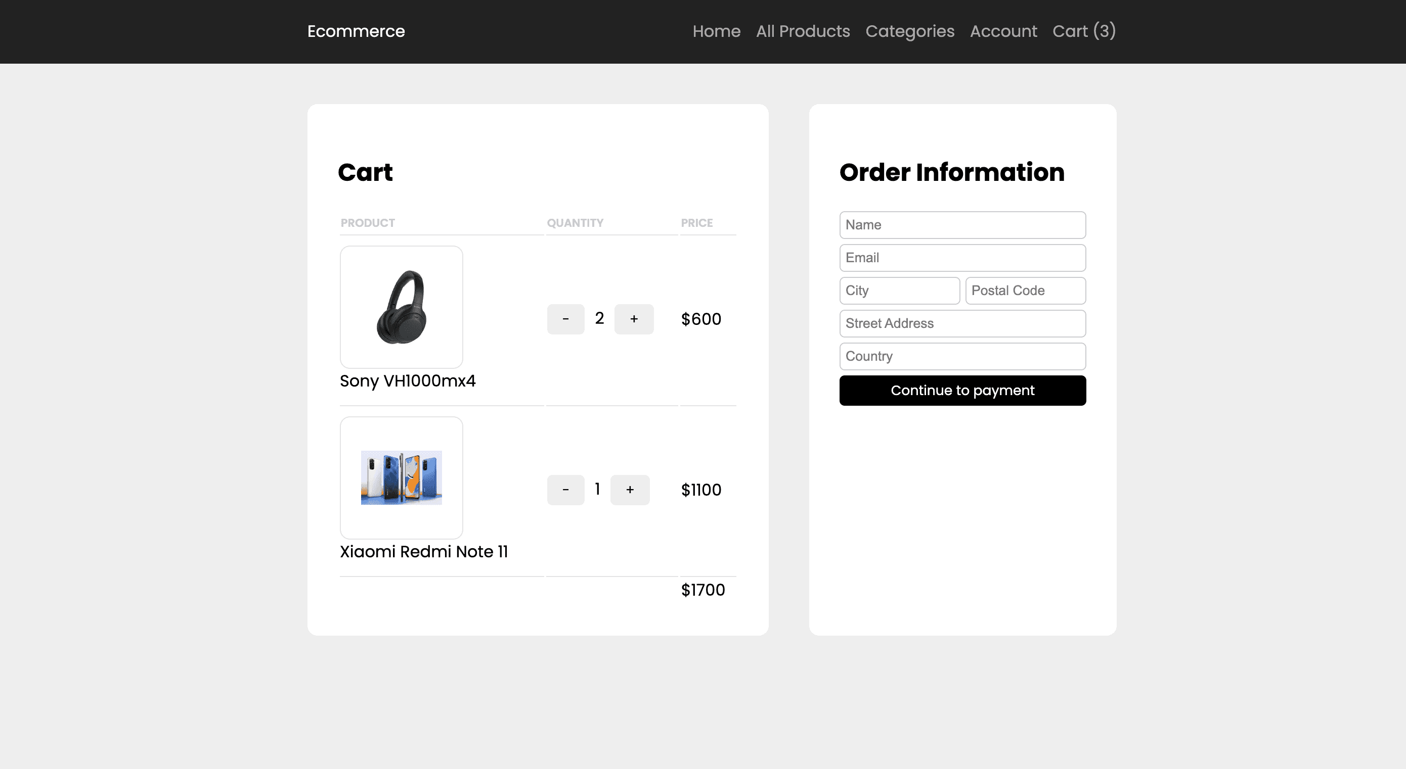Select the Sony VH1000mx4 product name
The height and width of the screenshot is (769, 1406).
coord(408,380)
